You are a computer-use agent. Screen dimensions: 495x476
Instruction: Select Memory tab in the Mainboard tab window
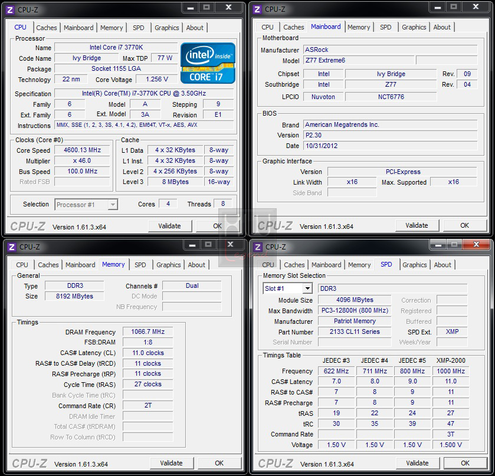(x=359, y=27)
